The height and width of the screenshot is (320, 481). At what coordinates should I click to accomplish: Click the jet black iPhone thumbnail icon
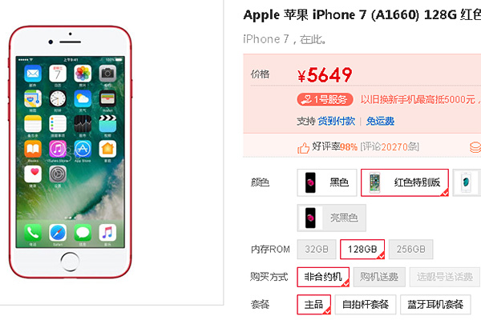[x=310, y=218]
